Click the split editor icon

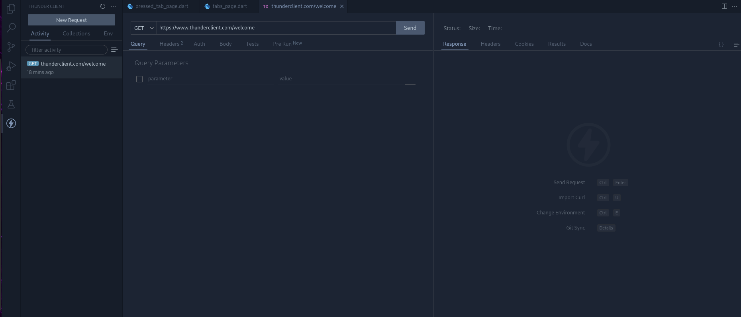click(x=724, y=6)
